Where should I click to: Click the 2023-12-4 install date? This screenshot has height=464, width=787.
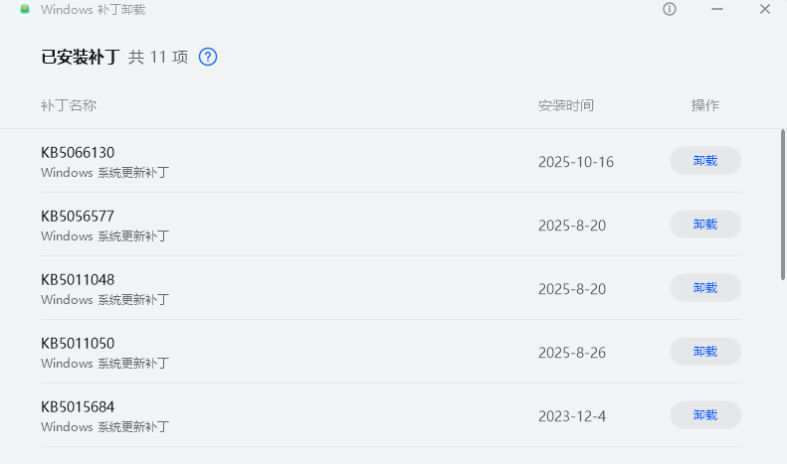click(x=572, y=416)
